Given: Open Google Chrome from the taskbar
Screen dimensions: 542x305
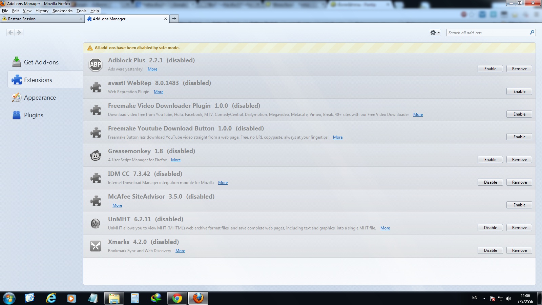Looking at the screenshot, I should click(177, 299).
